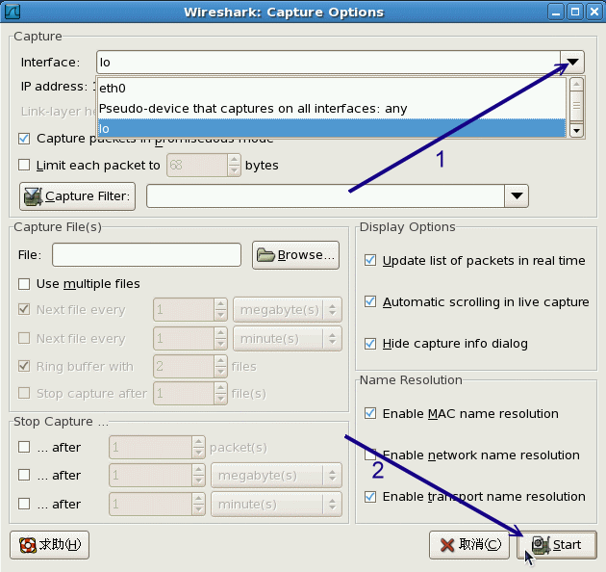This screenshot has width=606, height=572.
Task: Toggle Update list of packets in real time
Action: pyautogui.click(x=370, y=260)
